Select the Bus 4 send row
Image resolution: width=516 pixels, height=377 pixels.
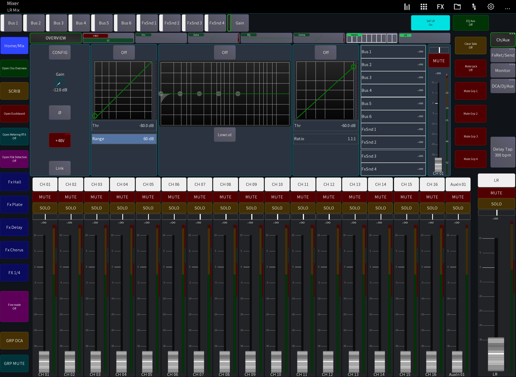393,90
